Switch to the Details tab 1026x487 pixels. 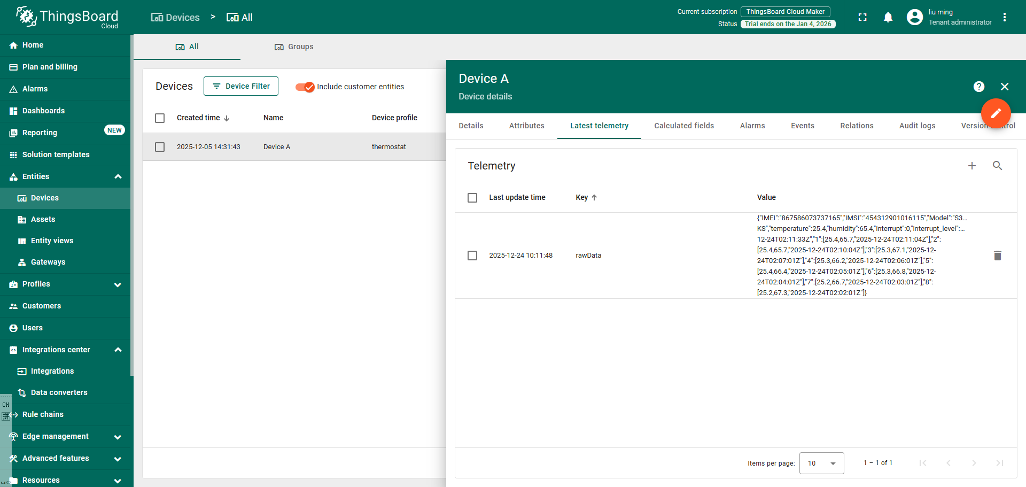point(471,126)
